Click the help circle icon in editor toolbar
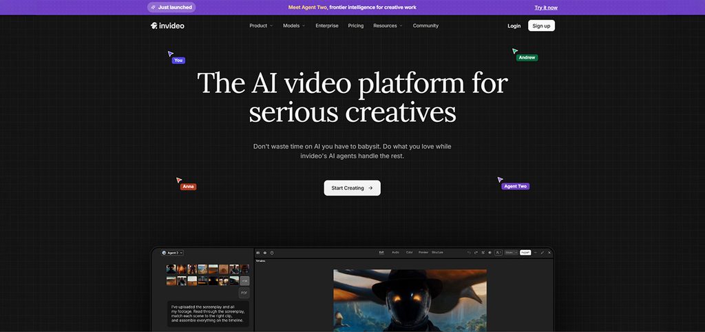The width and height of the screenshot is (705, 332). click(x=271, y=253)
